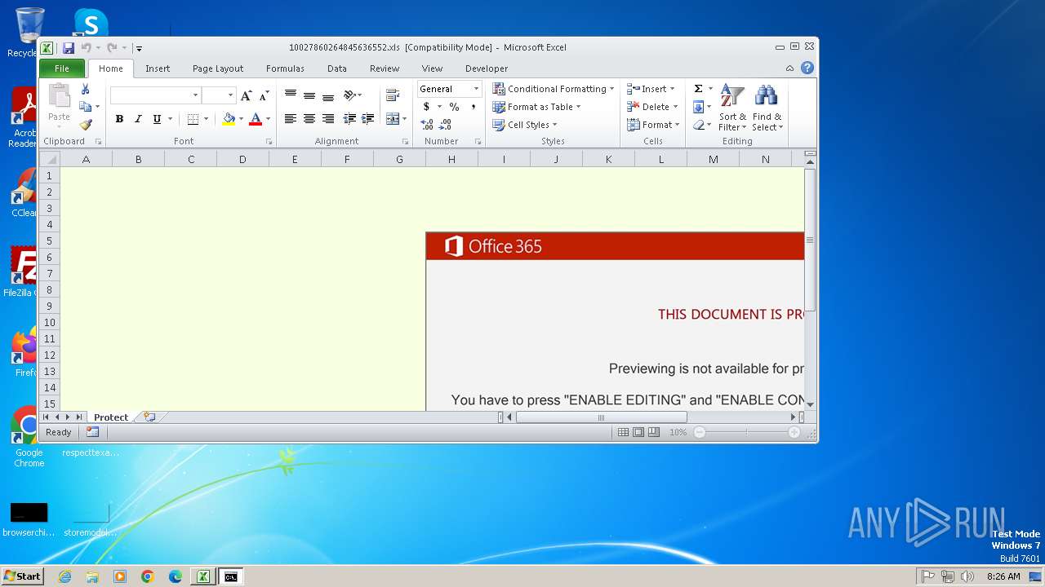The height and width of the screenshot is (587, 1045).
Task: Open the File tab
Action: (62, 68)
